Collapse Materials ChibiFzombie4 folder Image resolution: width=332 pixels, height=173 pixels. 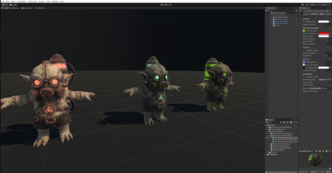click(270, 136)
